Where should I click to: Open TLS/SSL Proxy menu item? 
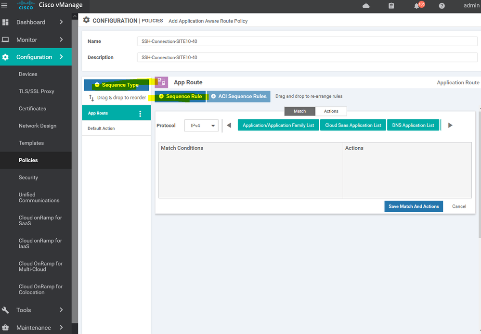(36, 91)
